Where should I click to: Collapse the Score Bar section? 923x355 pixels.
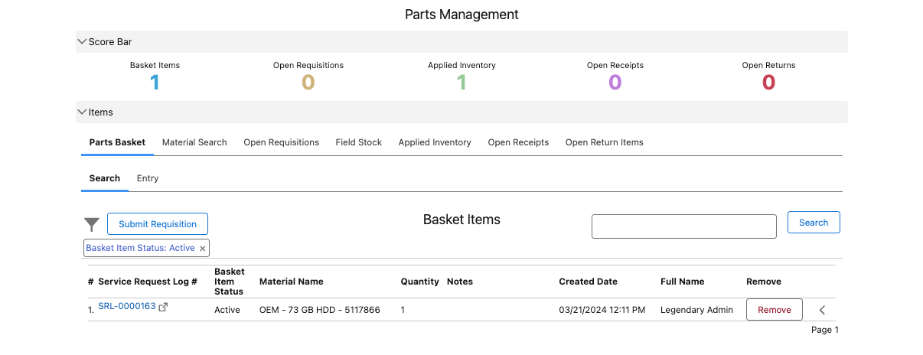(x=82, y=41)
